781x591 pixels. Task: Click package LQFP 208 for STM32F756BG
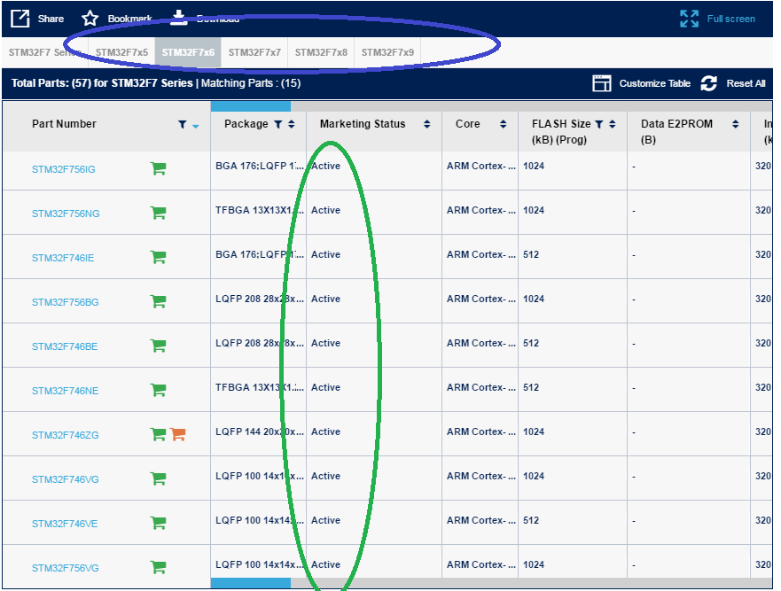(260, 299)
